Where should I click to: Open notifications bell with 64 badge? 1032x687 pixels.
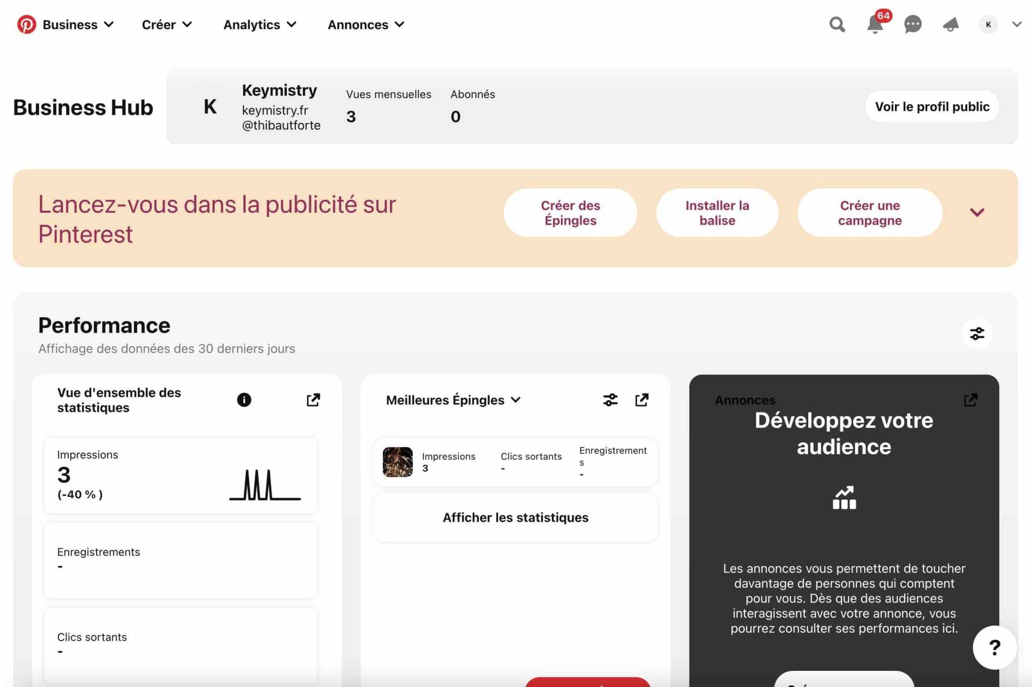tap(875, 24)
